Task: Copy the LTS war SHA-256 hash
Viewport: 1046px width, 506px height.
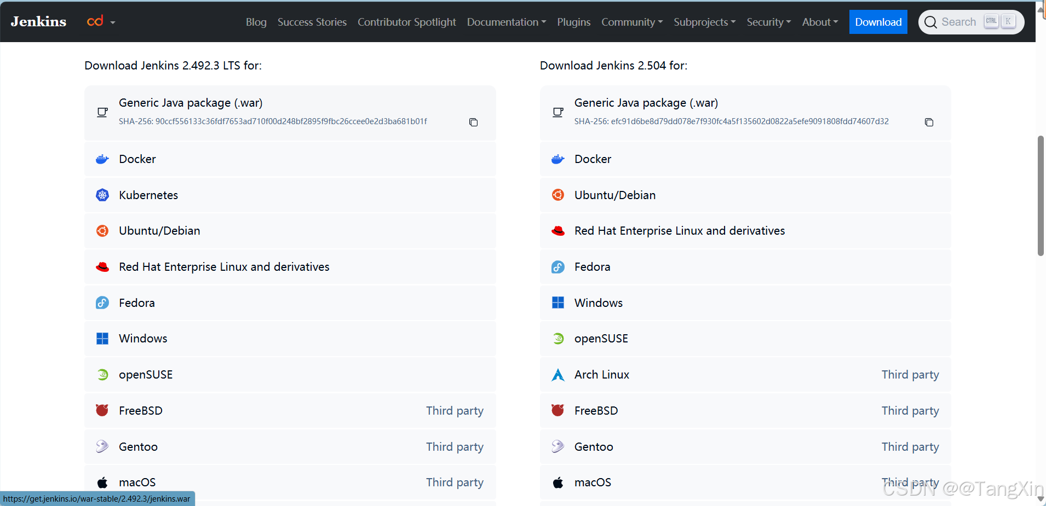Action: (x=473, y=122)
